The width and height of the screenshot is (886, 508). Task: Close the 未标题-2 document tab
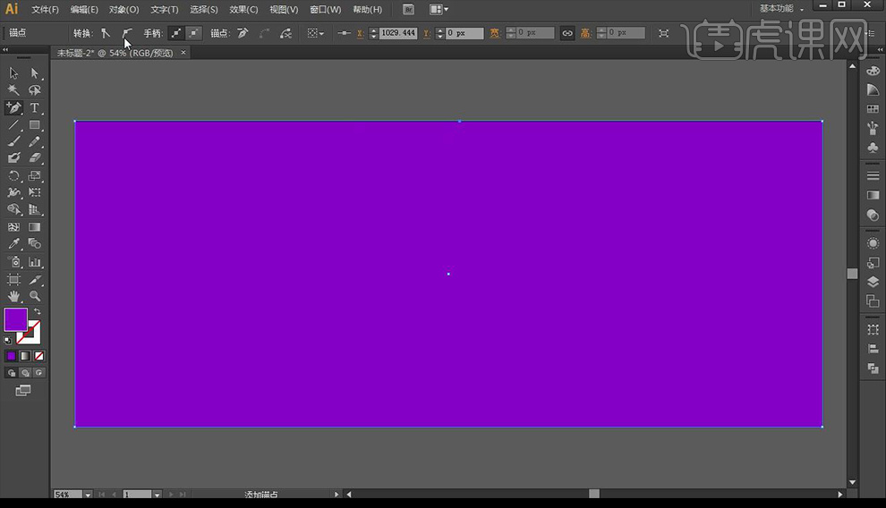pyautogui.click(x=183, y=53)
